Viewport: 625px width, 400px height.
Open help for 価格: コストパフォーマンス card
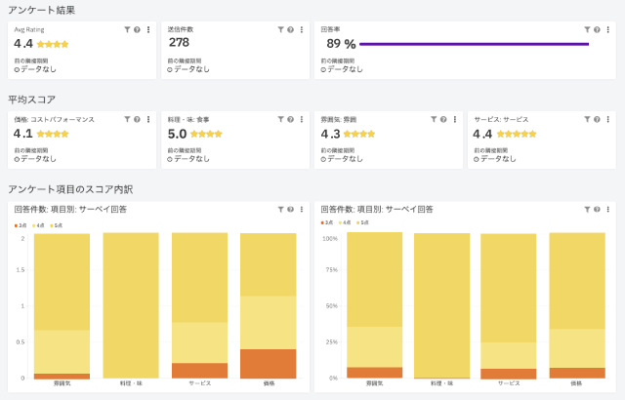[137, 119]
